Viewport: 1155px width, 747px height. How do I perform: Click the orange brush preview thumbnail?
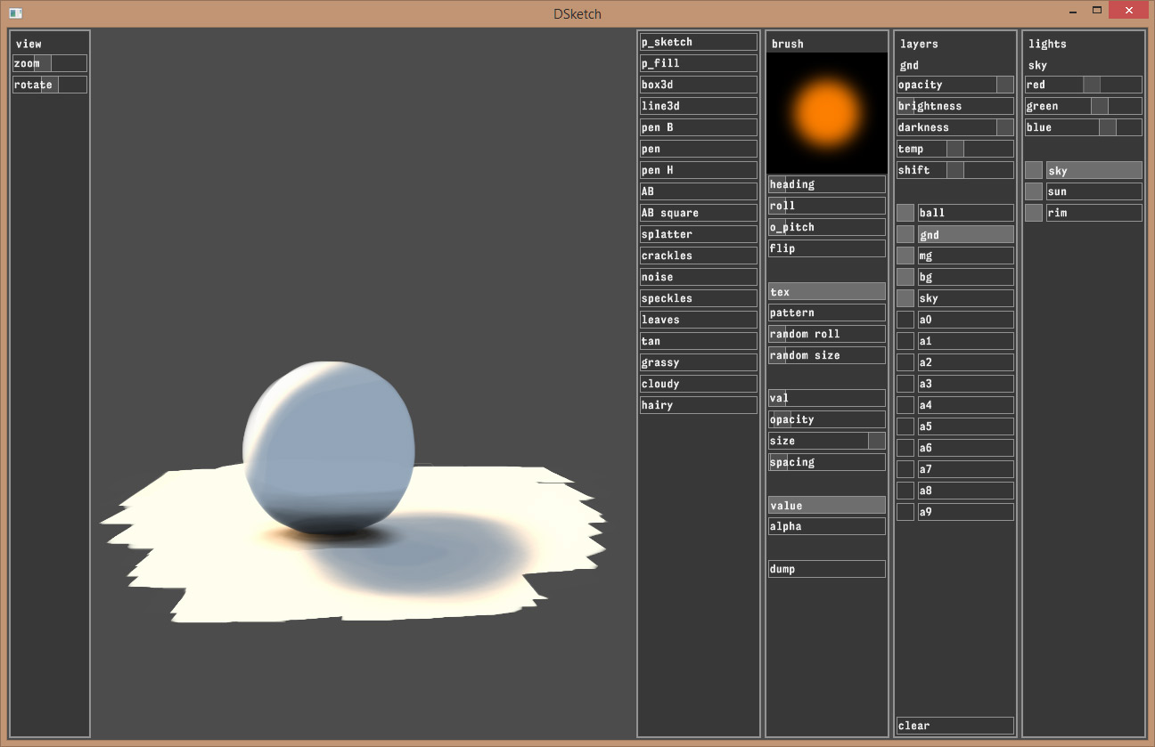point(827,112)
